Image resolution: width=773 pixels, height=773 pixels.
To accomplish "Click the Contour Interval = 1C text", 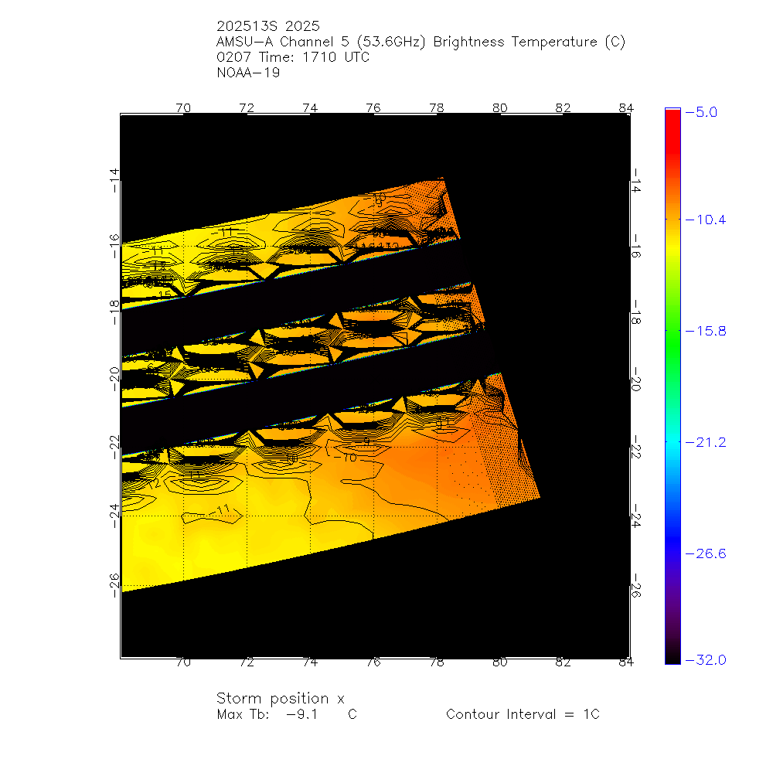I will tap(523, 715).
